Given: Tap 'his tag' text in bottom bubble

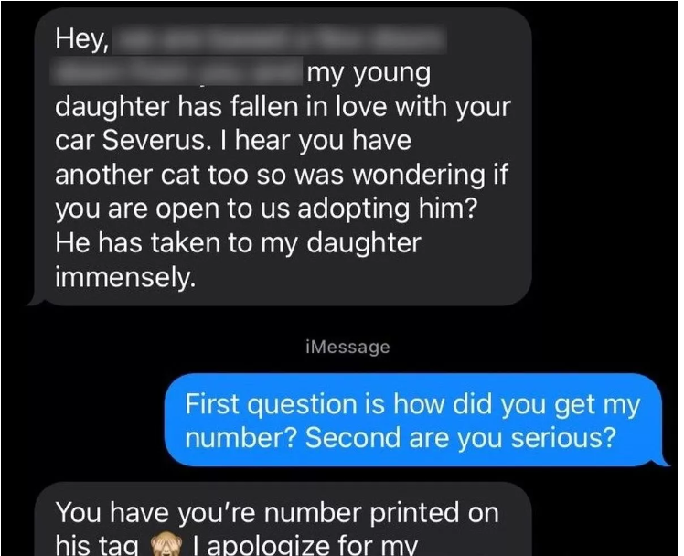Looking at the screenshot, I should [96, 545].
